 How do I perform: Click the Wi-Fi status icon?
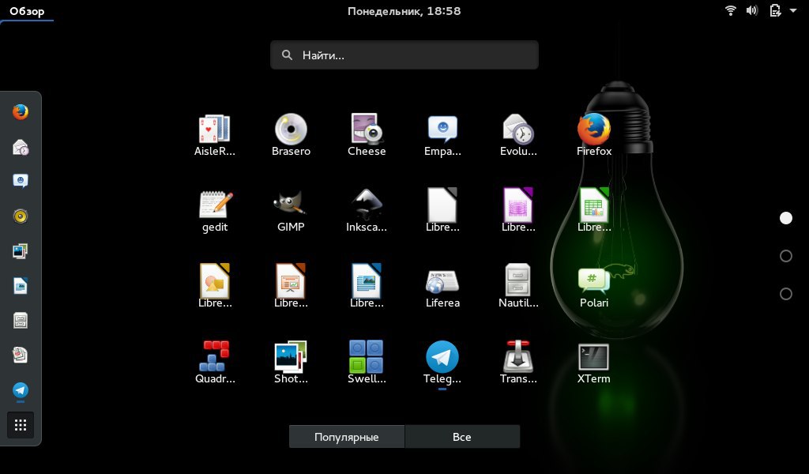[x=731, y=10]
